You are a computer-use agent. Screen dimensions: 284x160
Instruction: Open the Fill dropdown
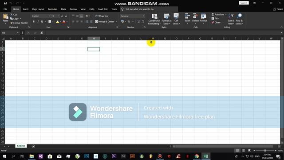pyautogui.click(x=215, y=19)
